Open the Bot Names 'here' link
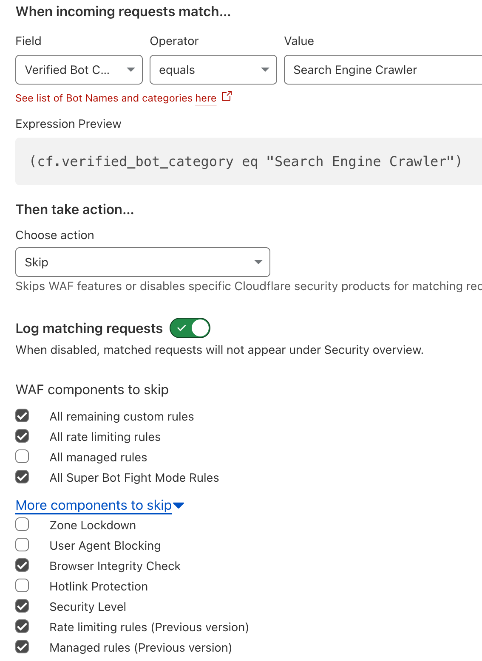482x661 pixels. [206, 98]
